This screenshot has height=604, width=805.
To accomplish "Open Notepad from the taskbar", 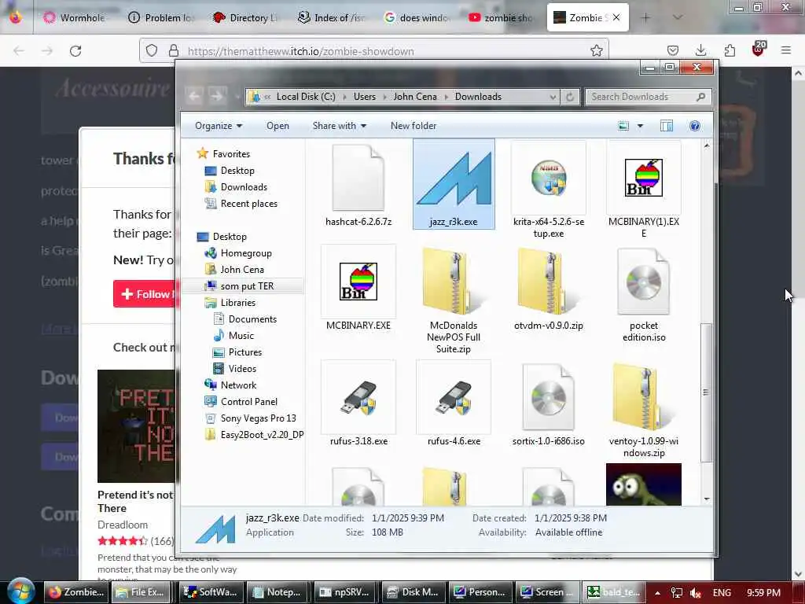I will point(278,592).
